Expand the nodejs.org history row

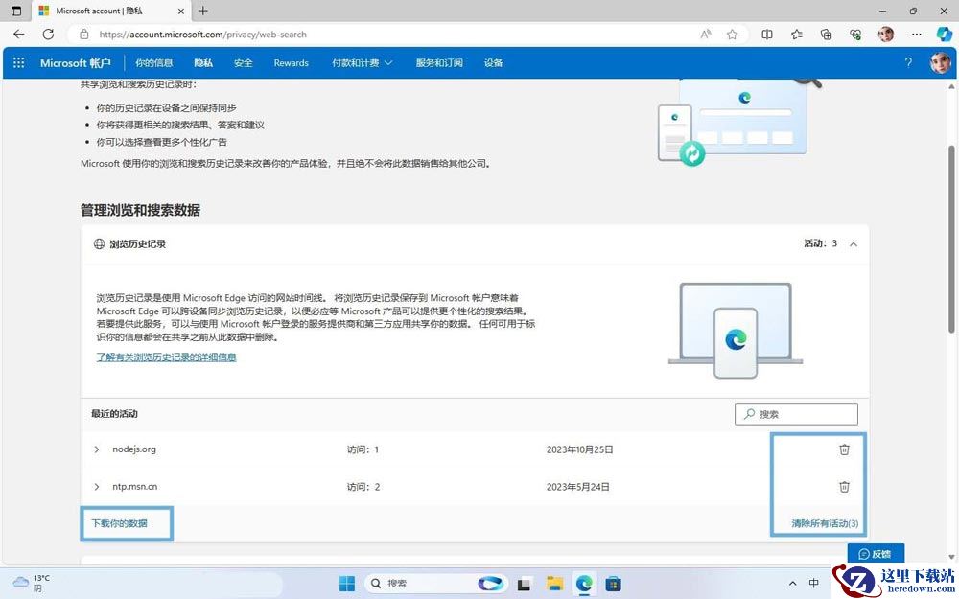pos(96,449)
